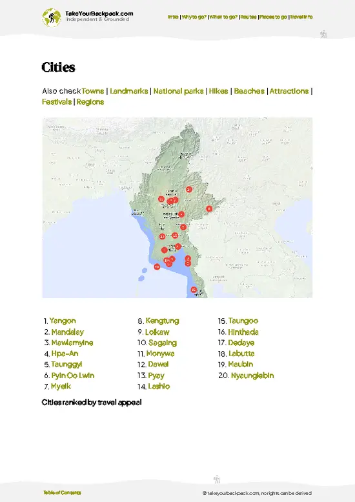355x502 pixels.
Task: Open the Nyaunglebin city link
Action: 252,376
